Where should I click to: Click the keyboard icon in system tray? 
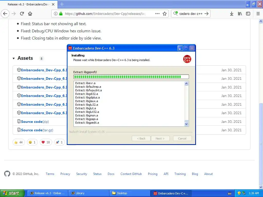tap(230, 193)
